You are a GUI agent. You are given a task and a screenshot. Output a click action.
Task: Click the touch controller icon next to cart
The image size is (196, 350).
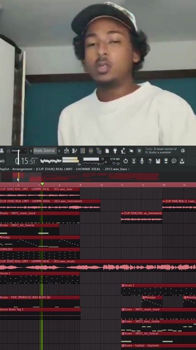[x=131, y=151]
